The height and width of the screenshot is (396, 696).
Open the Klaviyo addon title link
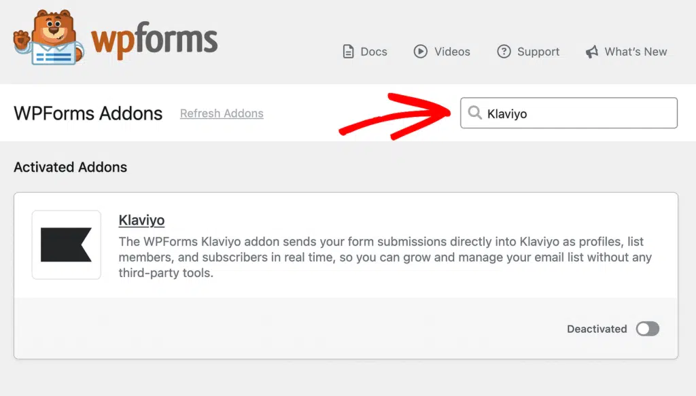click(x=141, y=220)
